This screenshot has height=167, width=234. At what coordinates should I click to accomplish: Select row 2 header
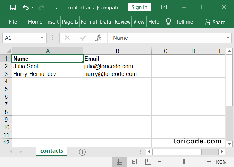[6, 66]
